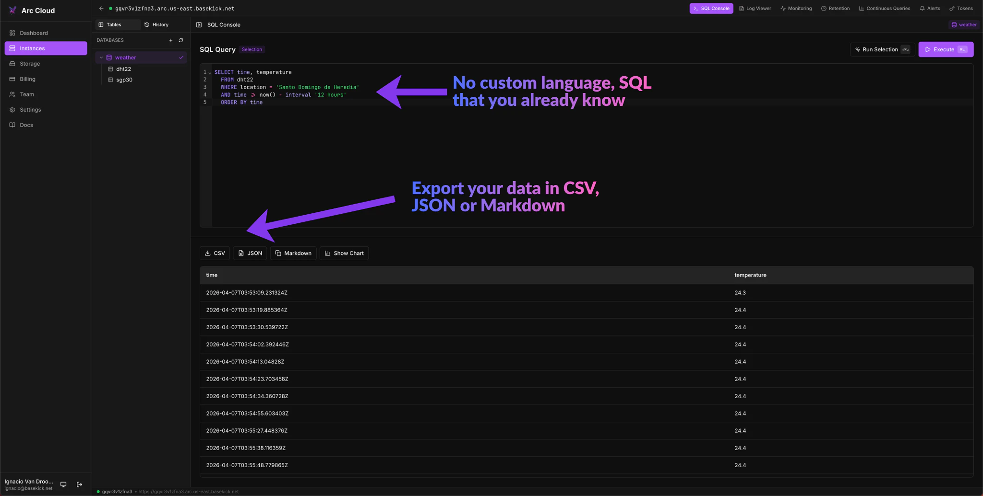
Task: Select the temperature value 24.3
Action: tap(740, 293)
